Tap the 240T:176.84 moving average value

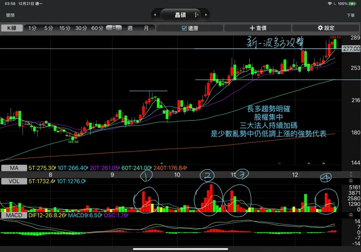(x=170, y=168)
